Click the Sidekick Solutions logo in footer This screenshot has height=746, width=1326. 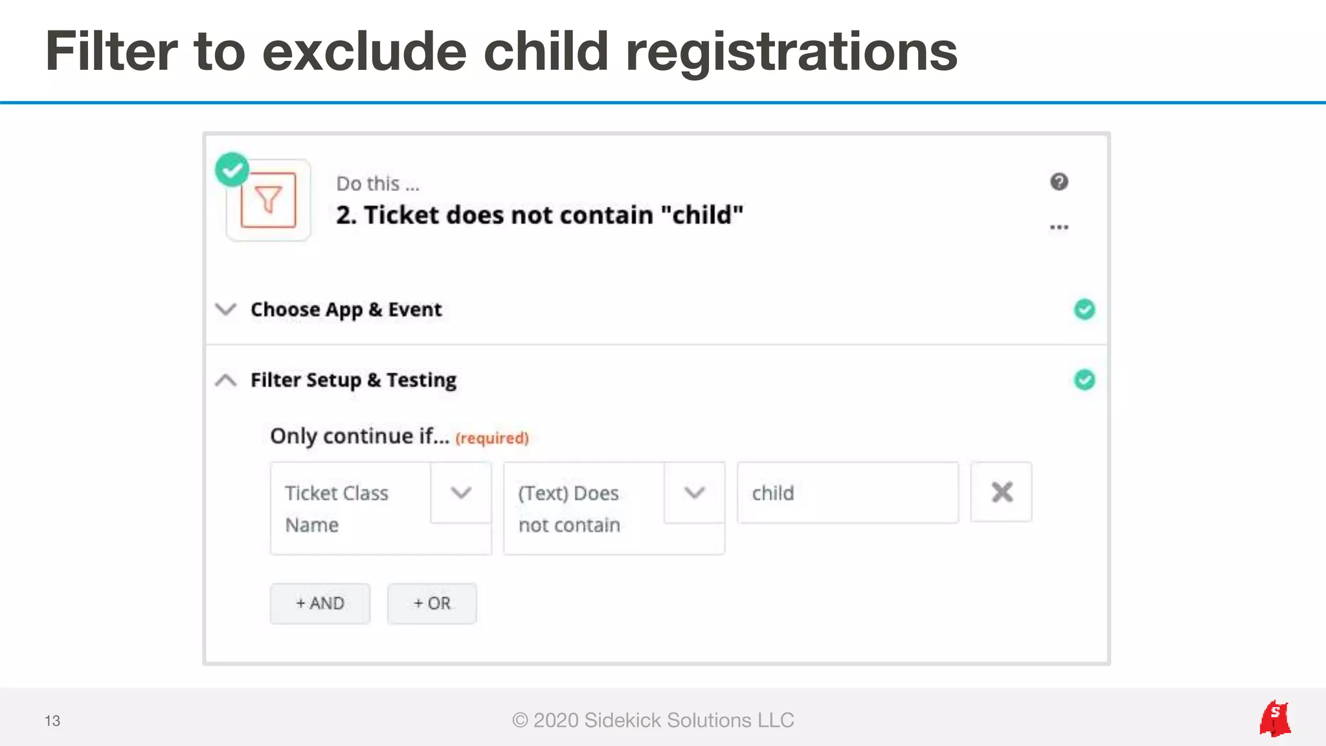coord(1275,718)
